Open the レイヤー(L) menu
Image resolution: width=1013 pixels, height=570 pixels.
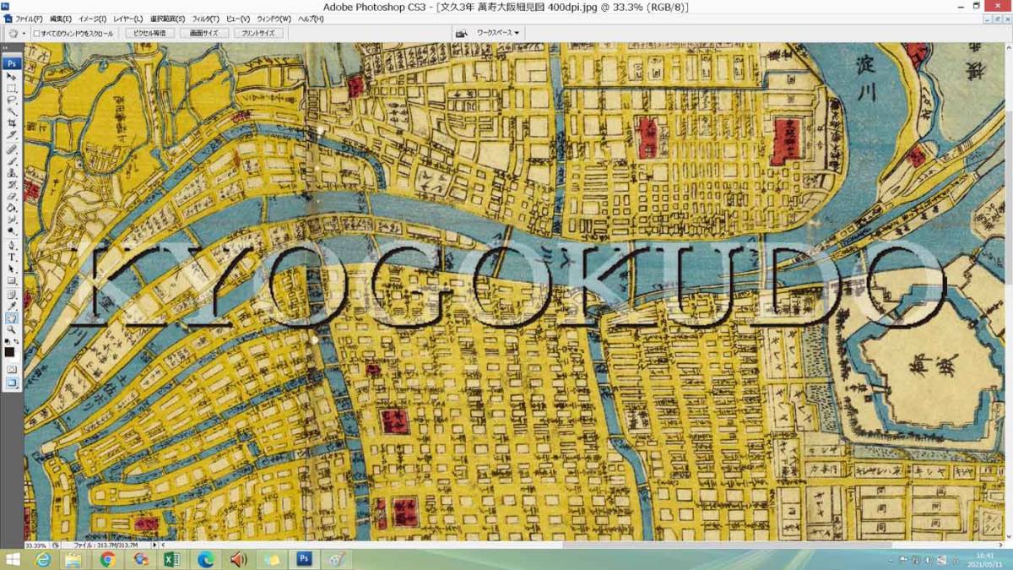pos(128,19)
